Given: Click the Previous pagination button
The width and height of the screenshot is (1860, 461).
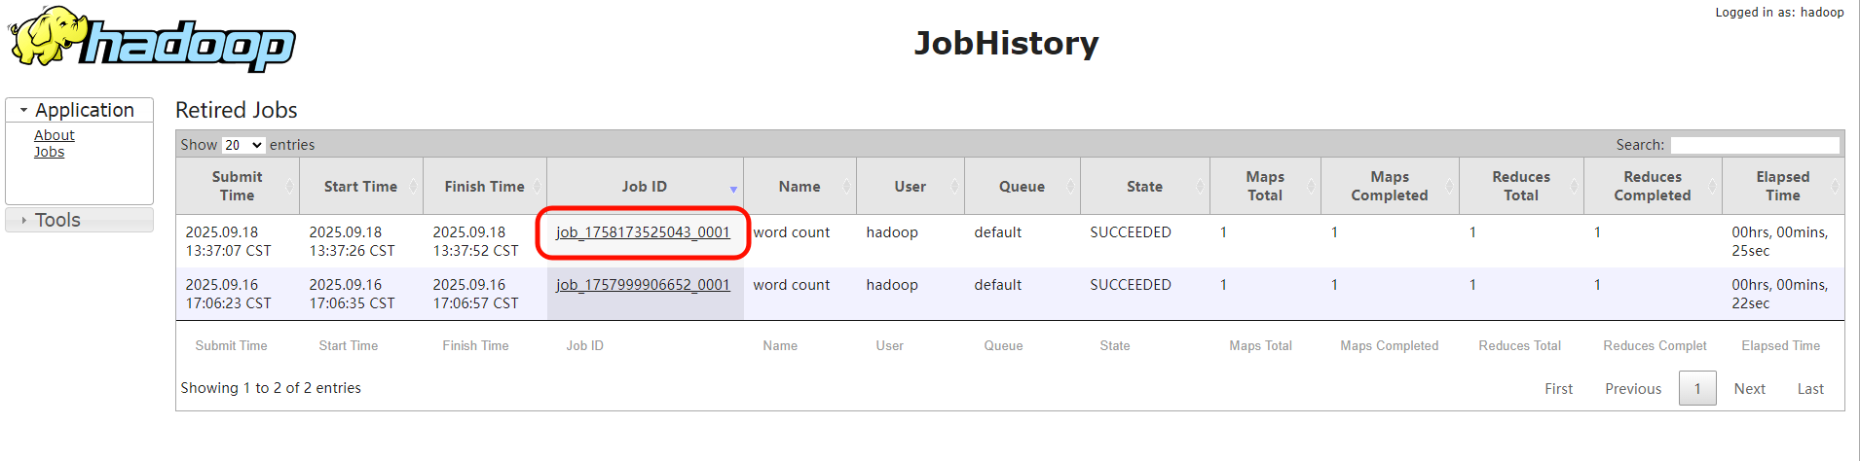Looking at the screenshot, I should tap(1633, 389).
